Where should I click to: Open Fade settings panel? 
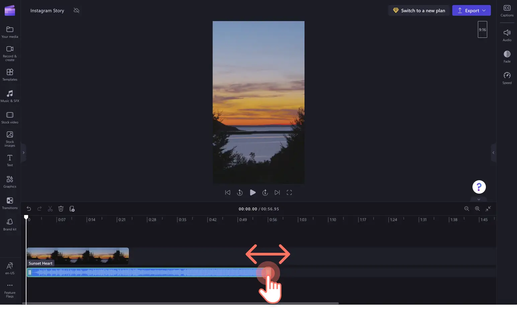click(507, 57)
